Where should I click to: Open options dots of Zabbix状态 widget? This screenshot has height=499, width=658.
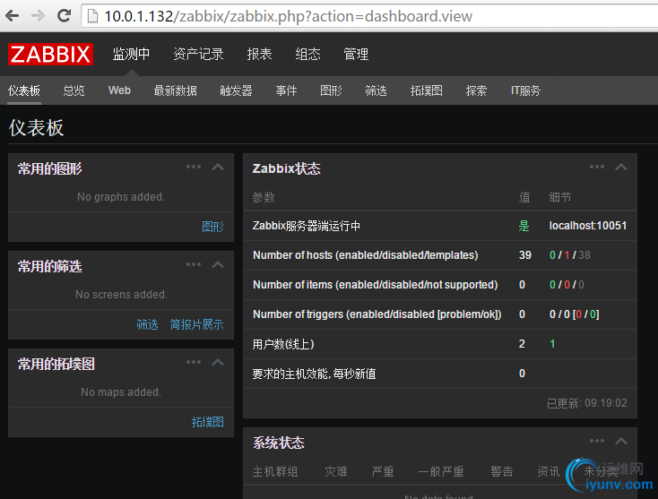597,167
